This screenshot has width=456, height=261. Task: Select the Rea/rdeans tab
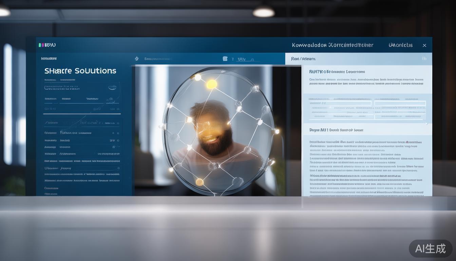coord(303,59)
